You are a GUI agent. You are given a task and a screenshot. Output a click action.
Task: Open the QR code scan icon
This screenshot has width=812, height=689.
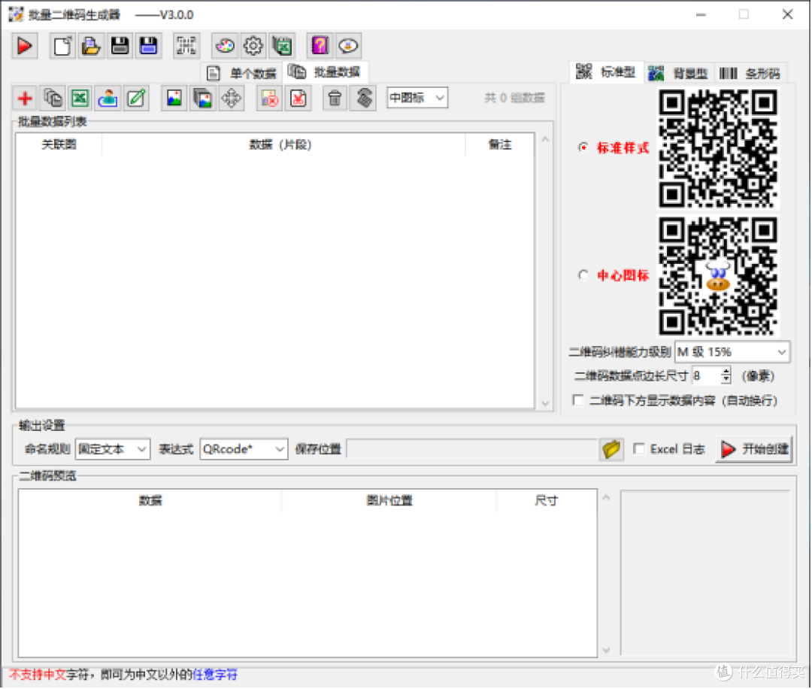point(186,46)
